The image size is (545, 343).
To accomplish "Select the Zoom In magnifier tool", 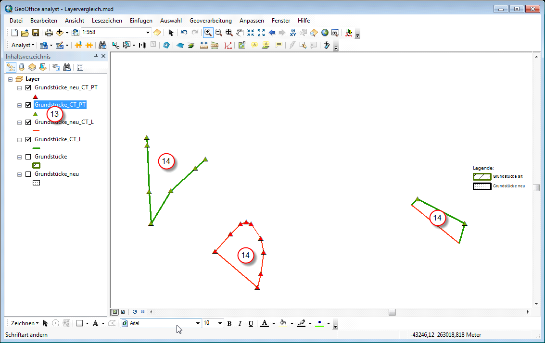I will [x=208, y=33].
